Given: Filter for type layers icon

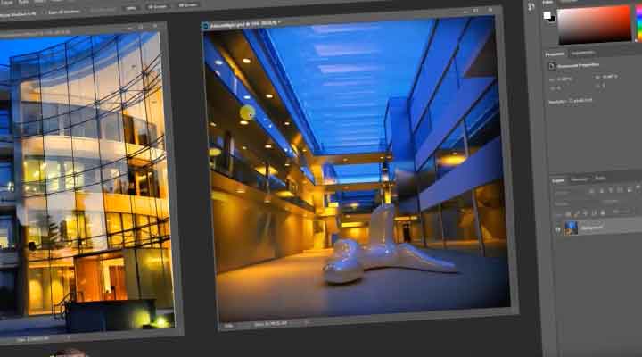Looking at the screenshot, I should pyautogui.click(x=611, y=190).
